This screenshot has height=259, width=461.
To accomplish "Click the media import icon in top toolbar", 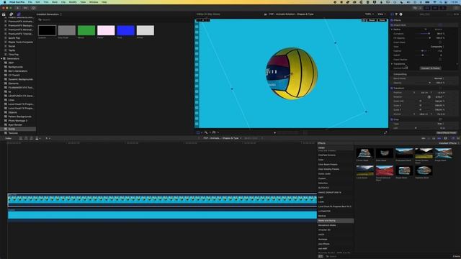I will coord(18,8).
